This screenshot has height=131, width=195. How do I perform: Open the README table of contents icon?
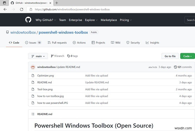(33, 114)
